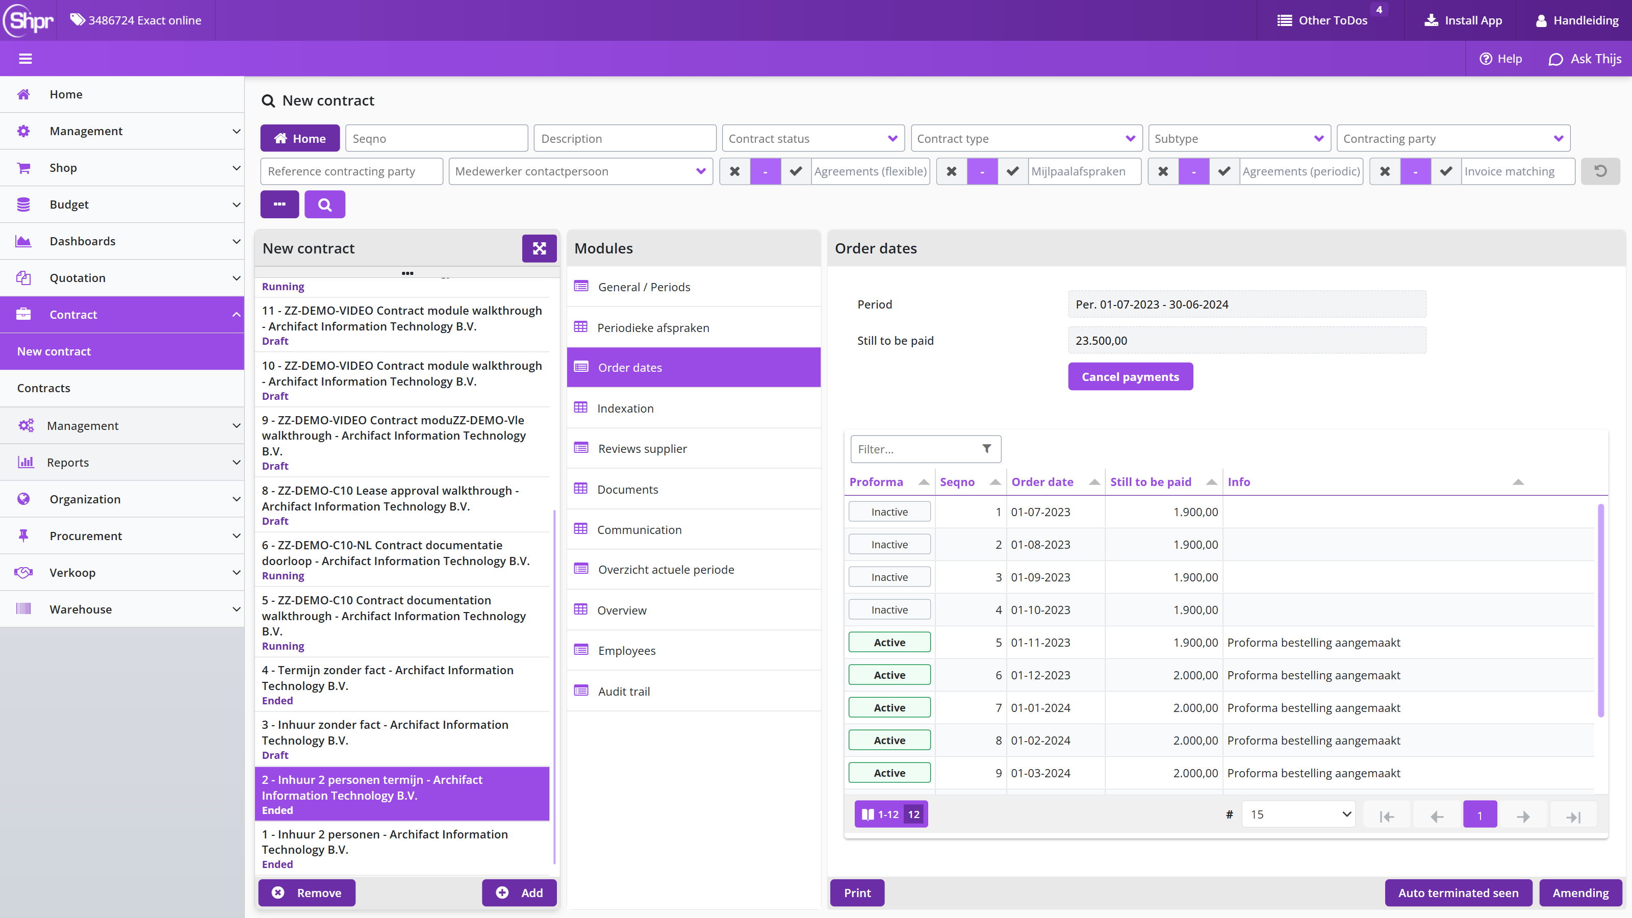Screen dimensions: 1632x918
Task: Click Auto terminated seen button
Action: click(1459, 892)
